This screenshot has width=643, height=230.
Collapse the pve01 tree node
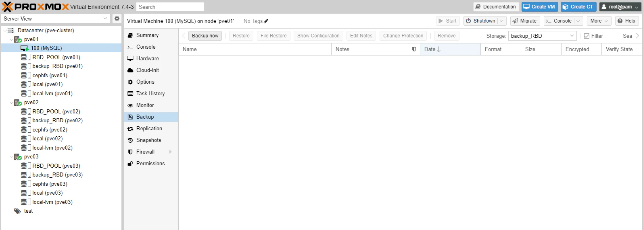(11, 39)
